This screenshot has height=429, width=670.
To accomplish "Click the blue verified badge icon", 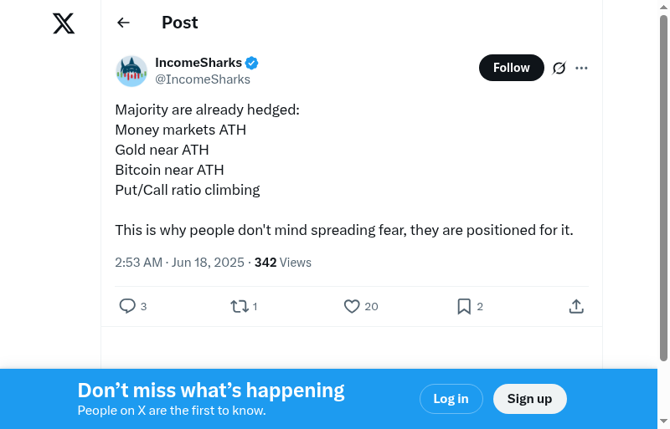I will (251, 63).
